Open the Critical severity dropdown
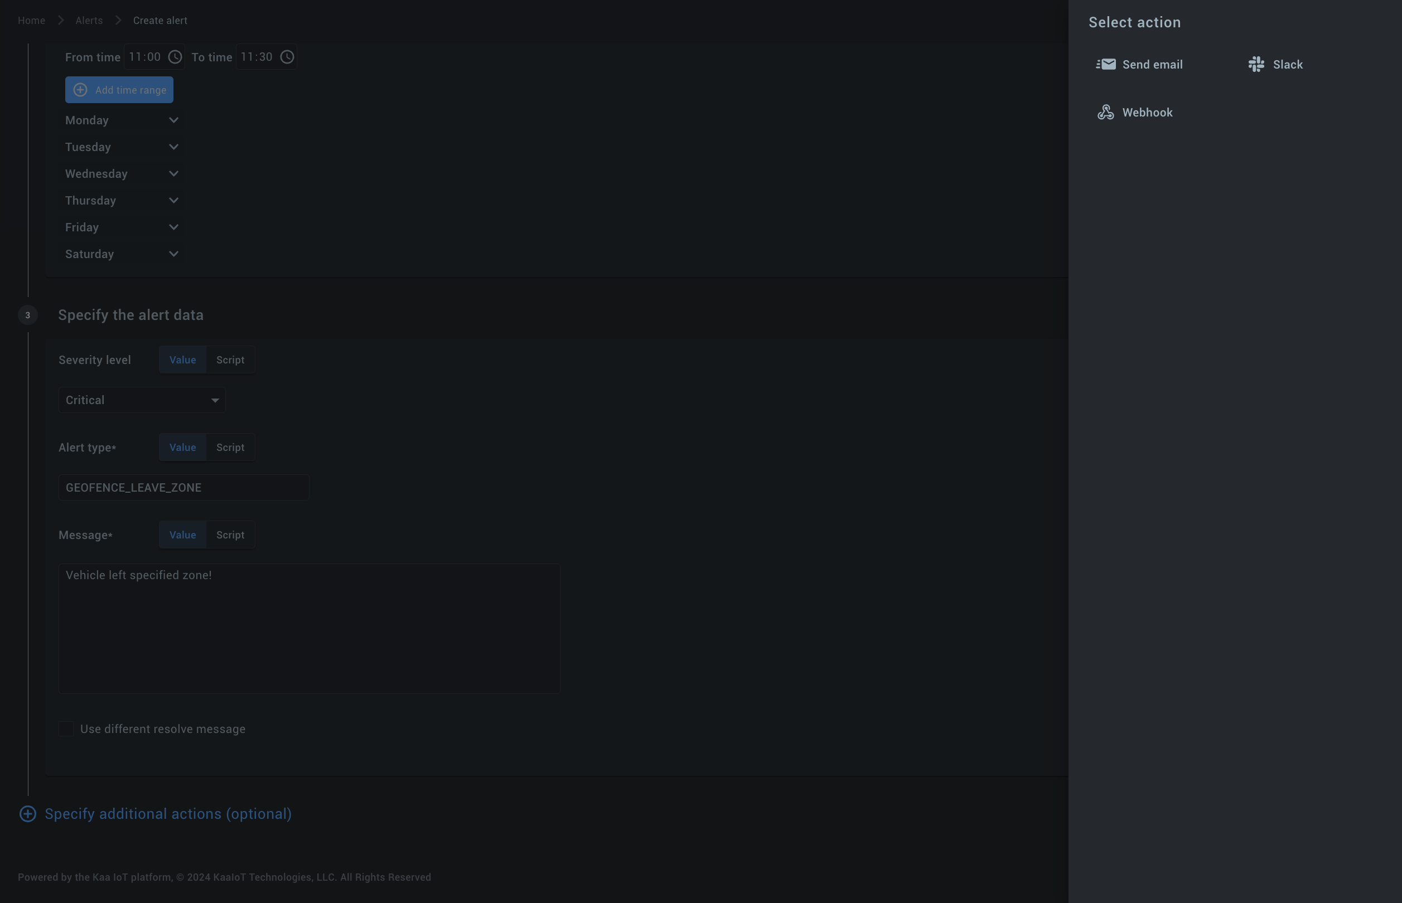 tap(142, 400)
